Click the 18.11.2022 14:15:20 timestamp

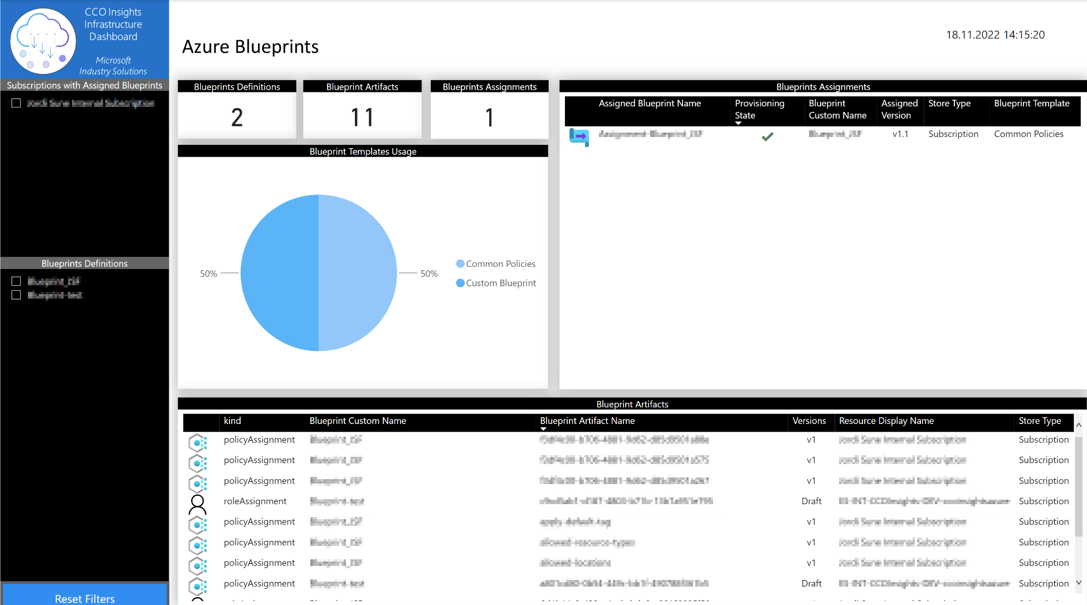(x=995, y=35)
